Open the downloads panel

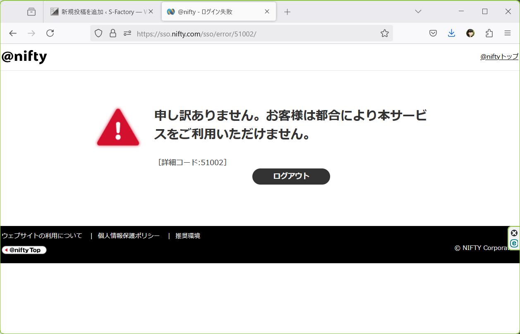(x=451, y=34)
